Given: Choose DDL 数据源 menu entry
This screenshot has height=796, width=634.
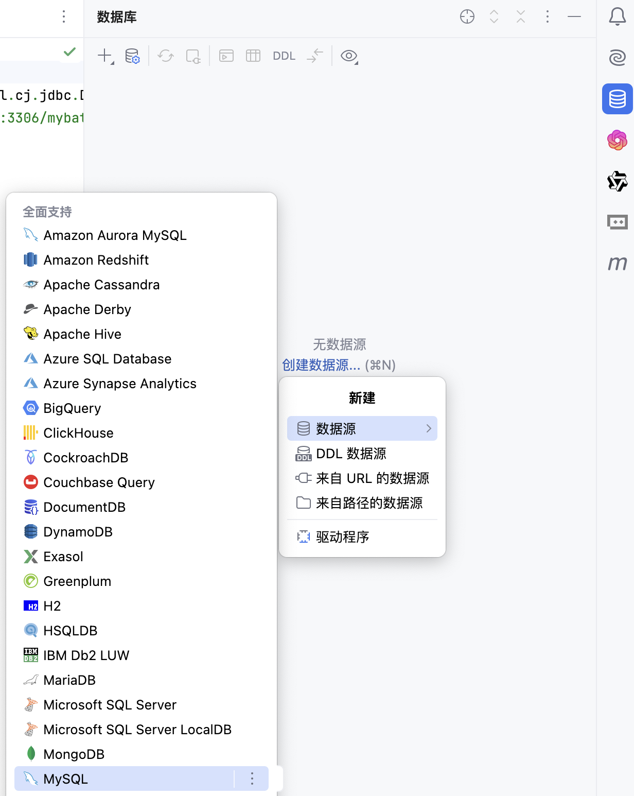Looking at the screenshot, I should pos(362,454).
